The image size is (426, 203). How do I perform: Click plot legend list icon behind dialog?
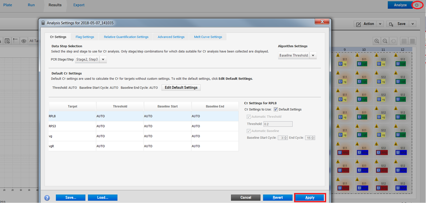[x=15, y=41]
